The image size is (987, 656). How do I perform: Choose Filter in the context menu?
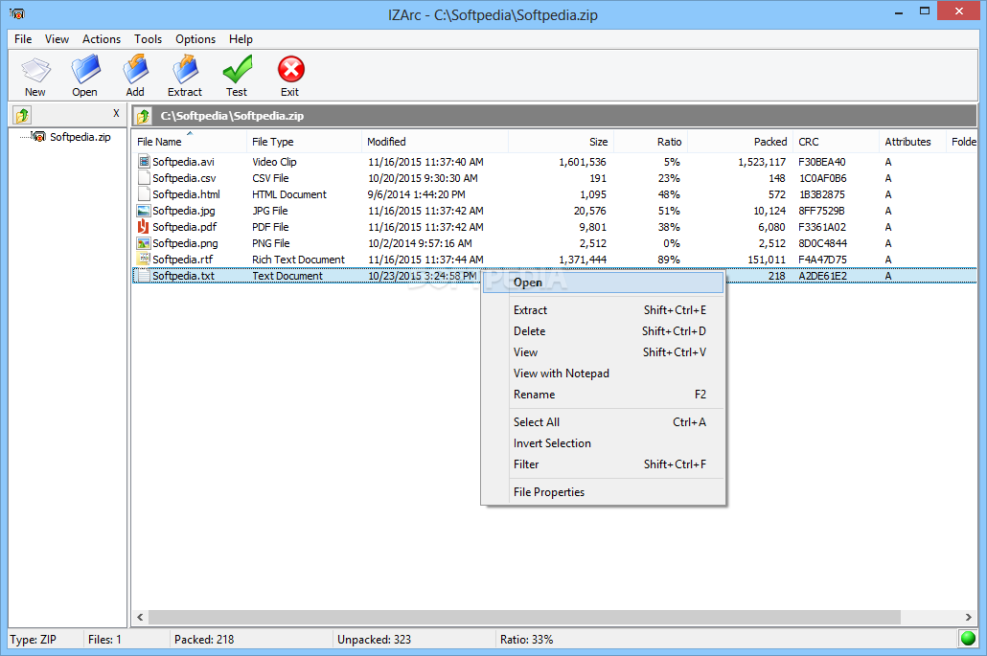click(603, 464)
